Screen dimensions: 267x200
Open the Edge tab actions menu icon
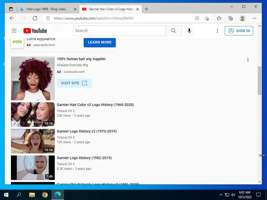(11, 9)
